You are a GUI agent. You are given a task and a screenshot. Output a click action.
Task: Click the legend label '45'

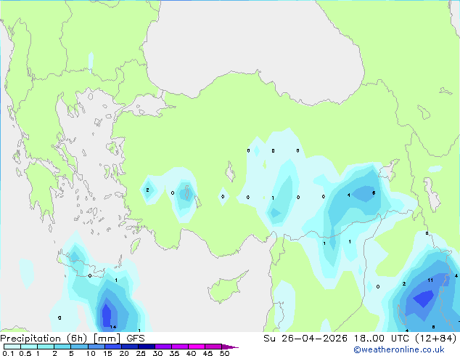208,353
